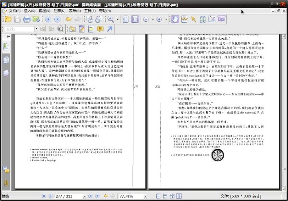
Task: Select the Comment callout tool
Action: pyautogui.click(x=100, y=29)
